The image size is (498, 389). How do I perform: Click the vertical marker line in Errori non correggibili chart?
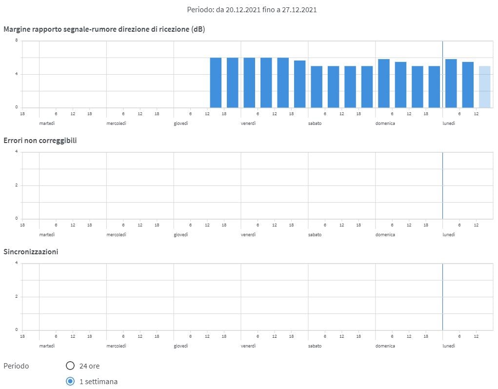pos(442,185)
